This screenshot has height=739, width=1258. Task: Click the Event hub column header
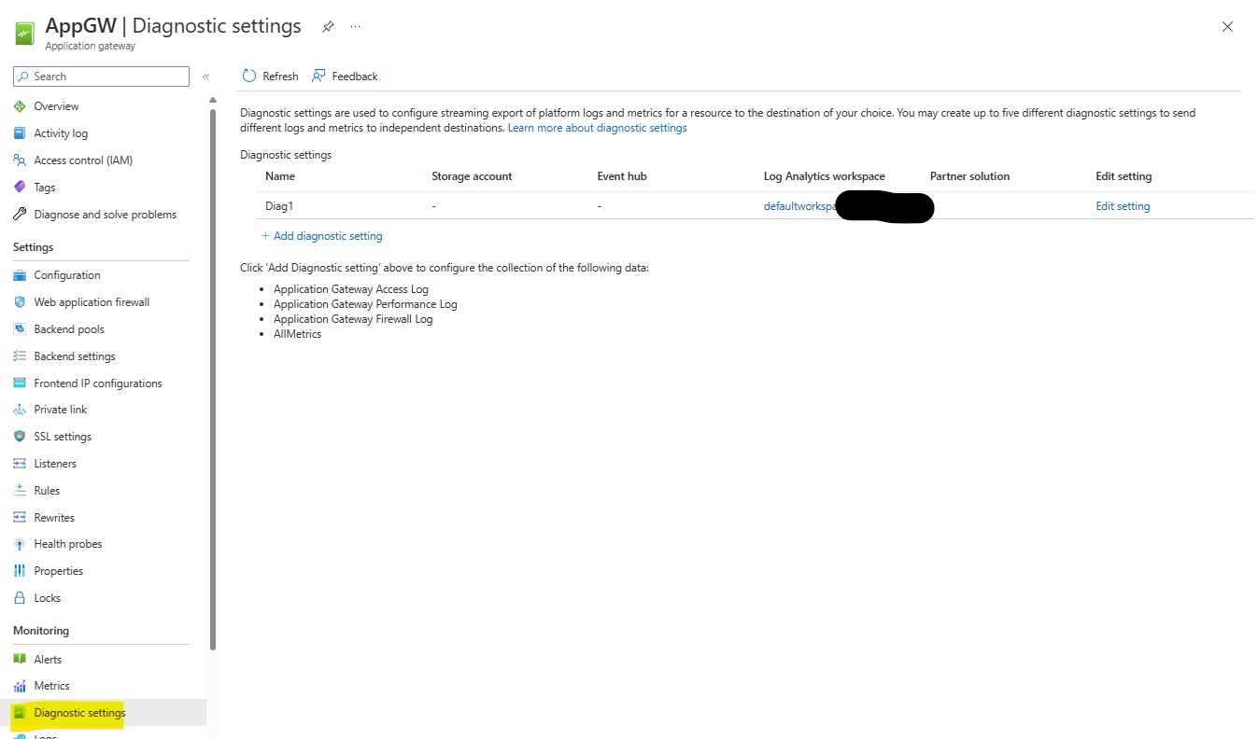622,176
